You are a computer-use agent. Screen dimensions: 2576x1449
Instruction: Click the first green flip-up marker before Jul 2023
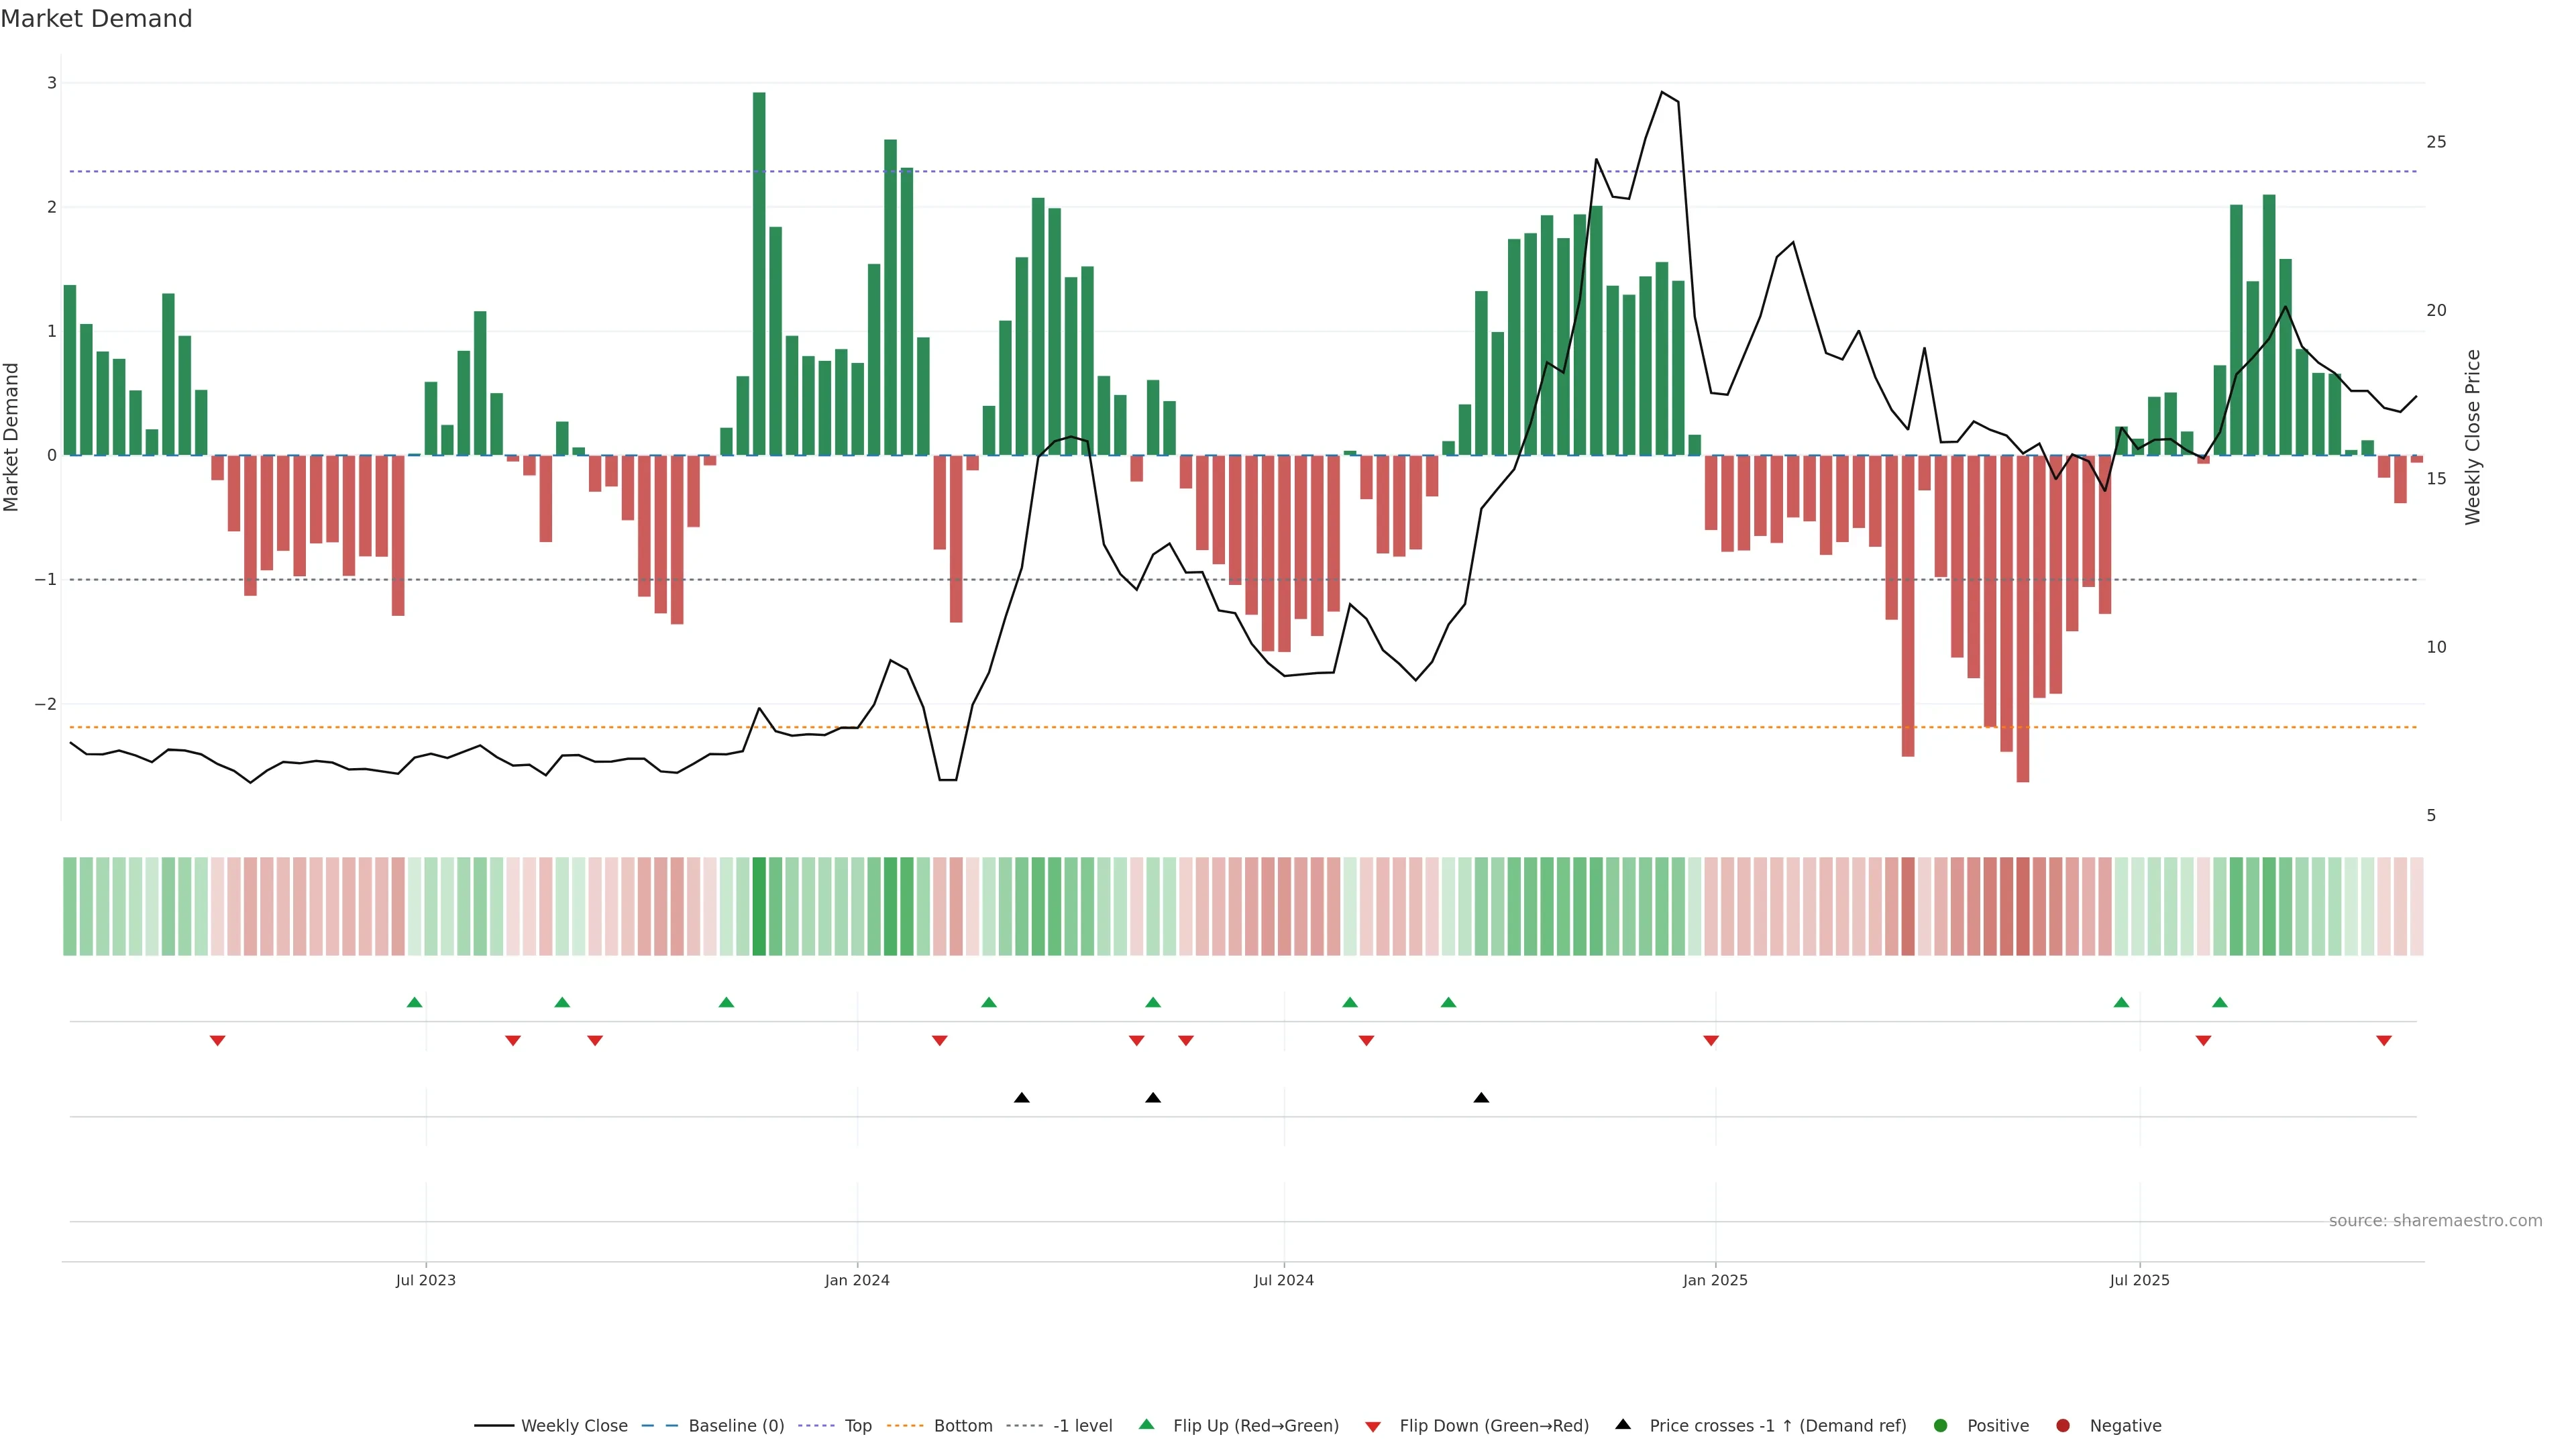click(x=415, y=1002)
